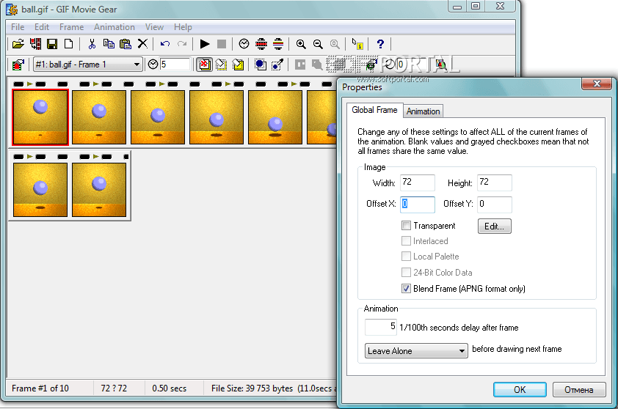618x409 pixels.
Task: Select the first thumbnail in the second row
Action: pos(40,190)
